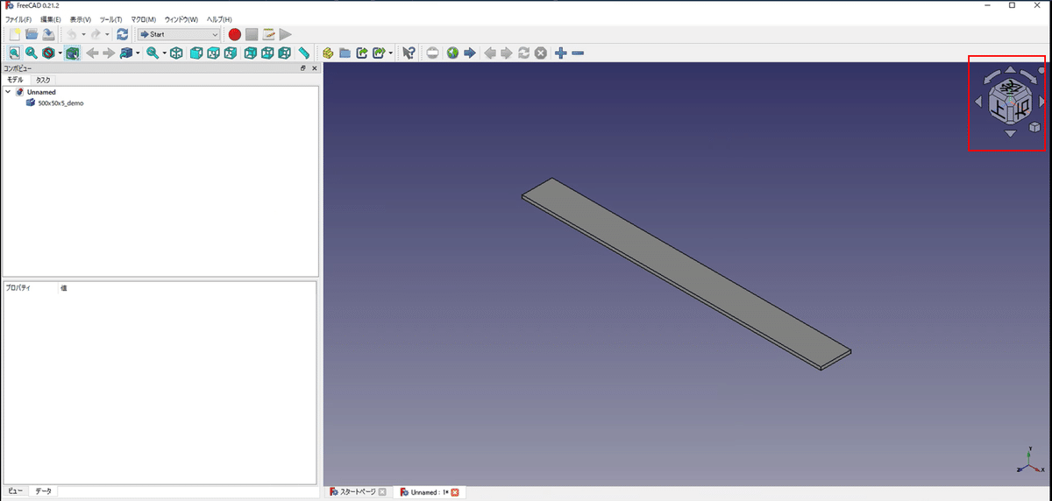Close the Unnamed : 1* document tab

click(455, 492)
